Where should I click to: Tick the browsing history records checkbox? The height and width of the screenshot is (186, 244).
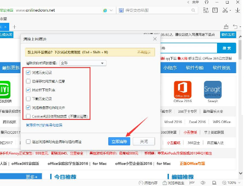pos(28,73)
